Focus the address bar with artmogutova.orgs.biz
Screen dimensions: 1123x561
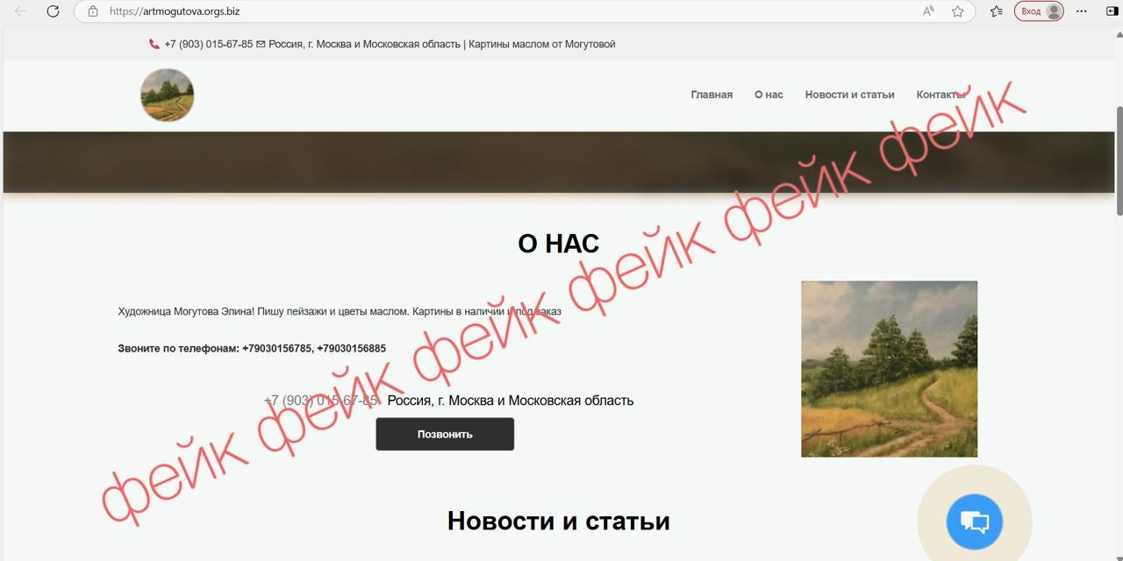(525, 11)
